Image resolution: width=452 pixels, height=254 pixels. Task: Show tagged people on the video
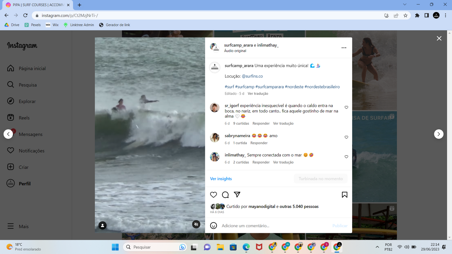coord(103,225)
